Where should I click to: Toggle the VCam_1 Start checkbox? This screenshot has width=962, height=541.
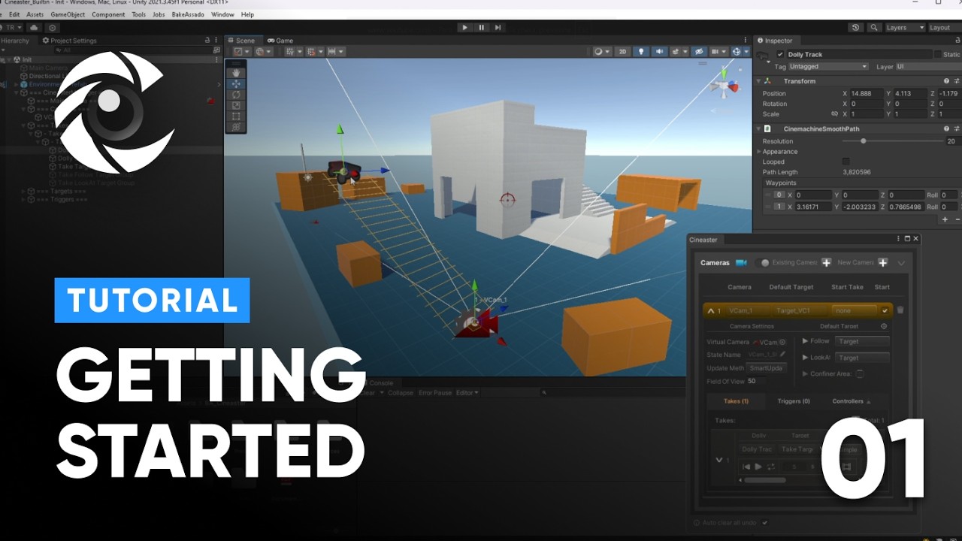[x=885, y=310]
